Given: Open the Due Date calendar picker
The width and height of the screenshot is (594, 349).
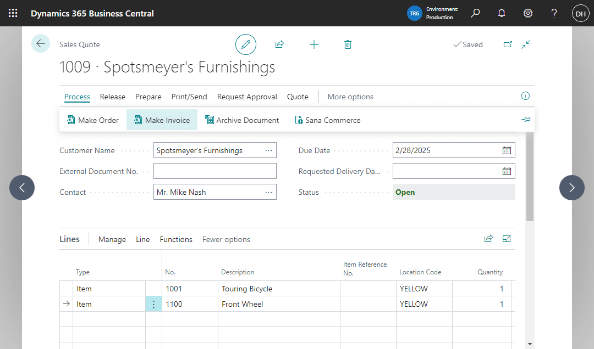Looking at the screenshot, I should pos(507,150).
